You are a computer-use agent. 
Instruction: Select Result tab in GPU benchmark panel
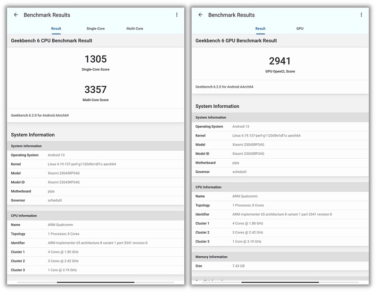(260, 29)
